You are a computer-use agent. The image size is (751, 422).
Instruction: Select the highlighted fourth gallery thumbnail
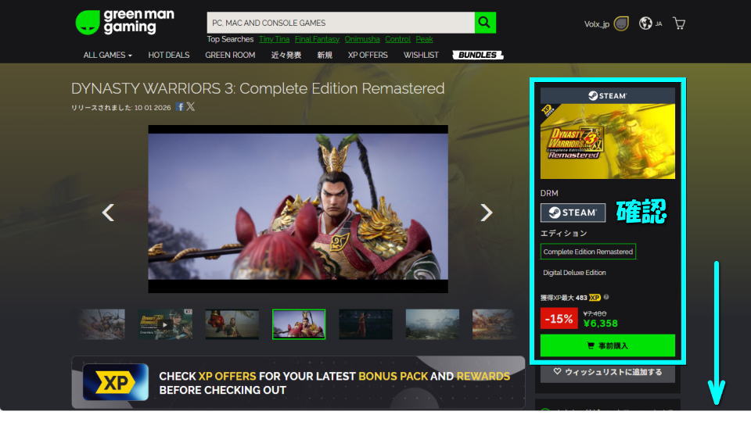click(x=299, y=324)
